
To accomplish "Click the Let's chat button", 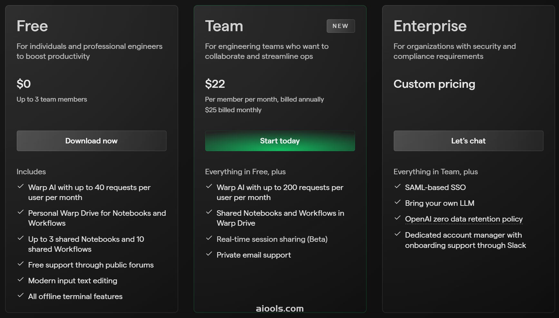I will pos(468,141).
